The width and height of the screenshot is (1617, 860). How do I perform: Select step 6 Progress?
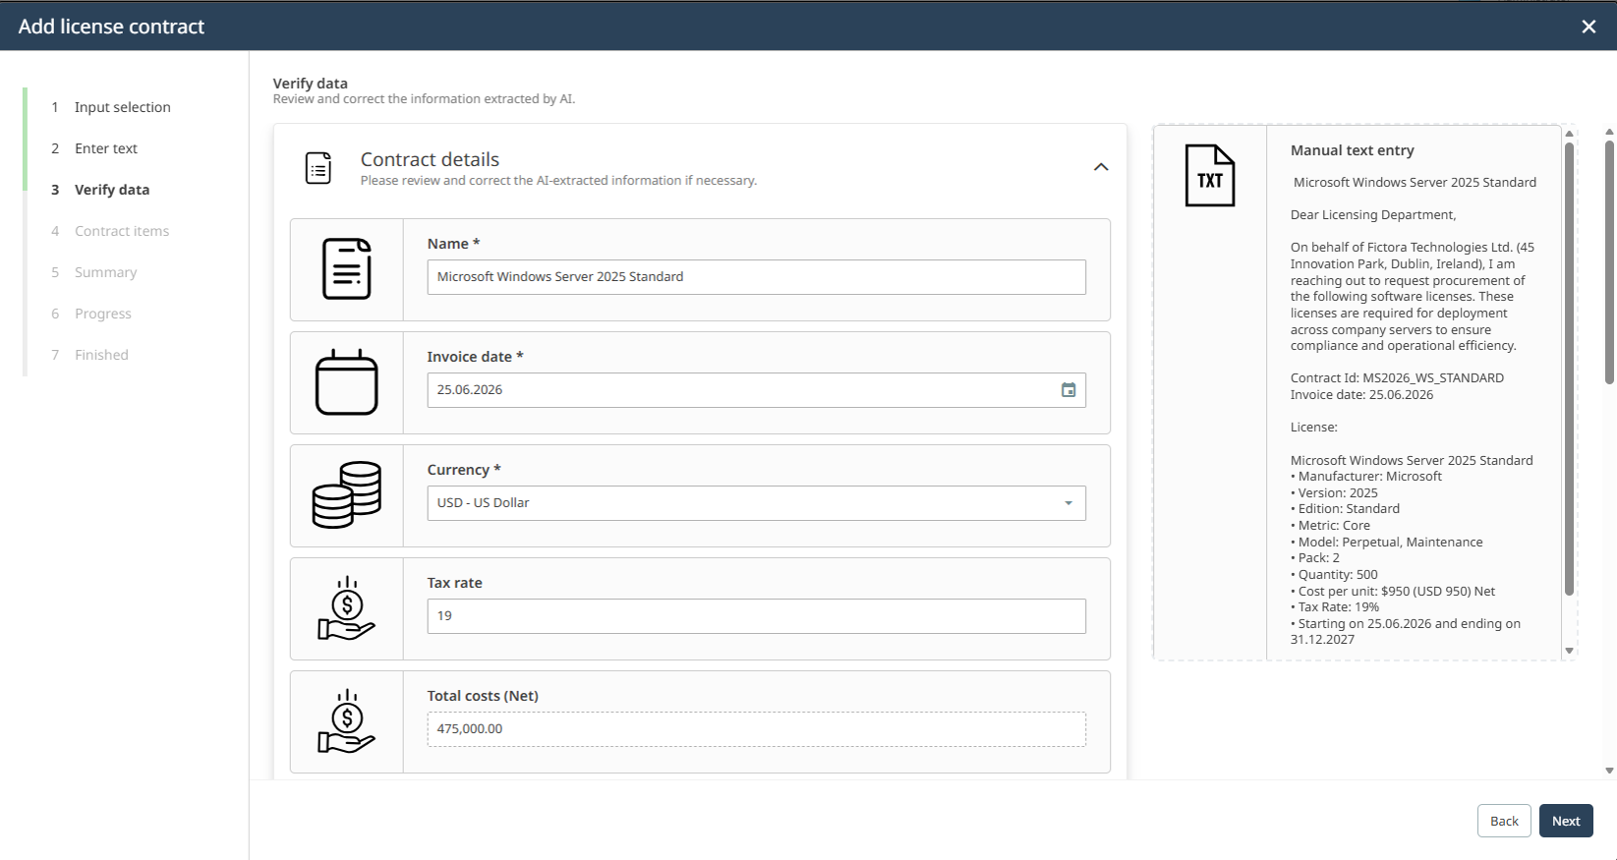(91, 314)
